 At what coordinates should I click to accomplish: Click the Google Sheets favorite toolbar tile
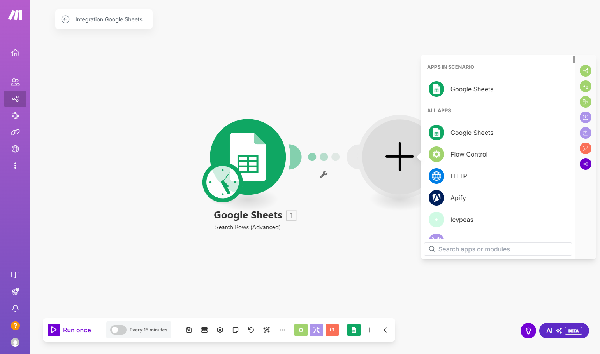click(354, 330)
